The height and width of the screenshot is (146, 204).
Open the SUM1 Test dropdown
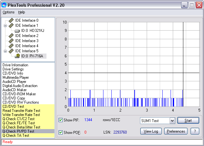coord(172,121)
